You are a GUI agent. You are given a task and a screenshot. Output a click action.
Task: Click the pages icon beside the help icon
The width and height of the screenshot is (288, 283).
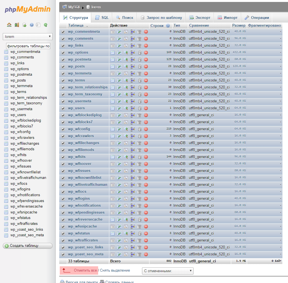(x=38, y=25)
